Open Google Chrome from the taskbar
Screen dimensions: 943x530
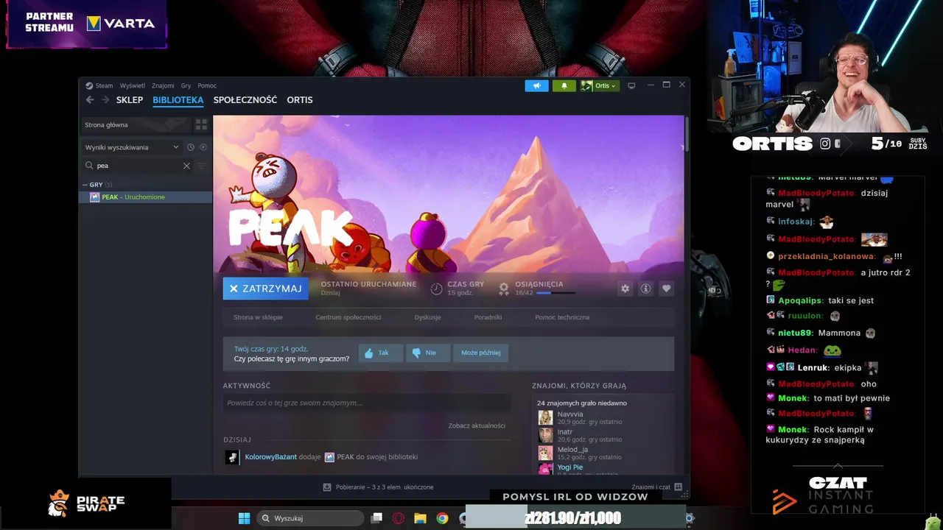(x=442, y=518)
